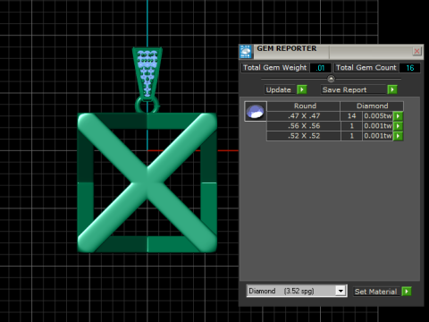This screenshot has width=429, height=322.
Task: Click green arrow next to Set Material
Action: coord(407,292)
